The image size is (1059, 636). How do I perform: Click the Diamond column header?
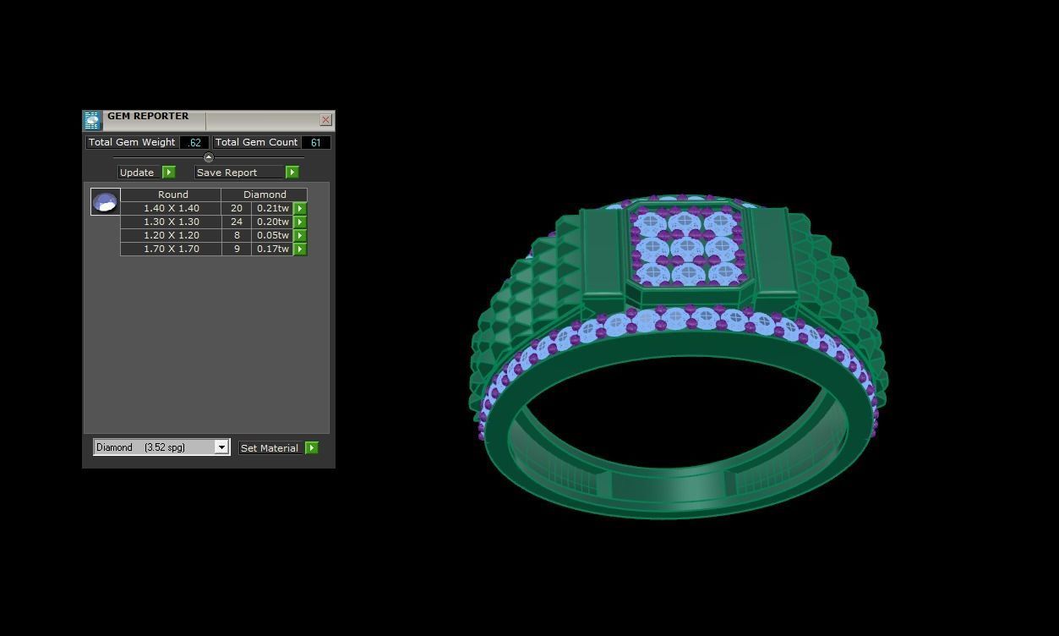265,195
